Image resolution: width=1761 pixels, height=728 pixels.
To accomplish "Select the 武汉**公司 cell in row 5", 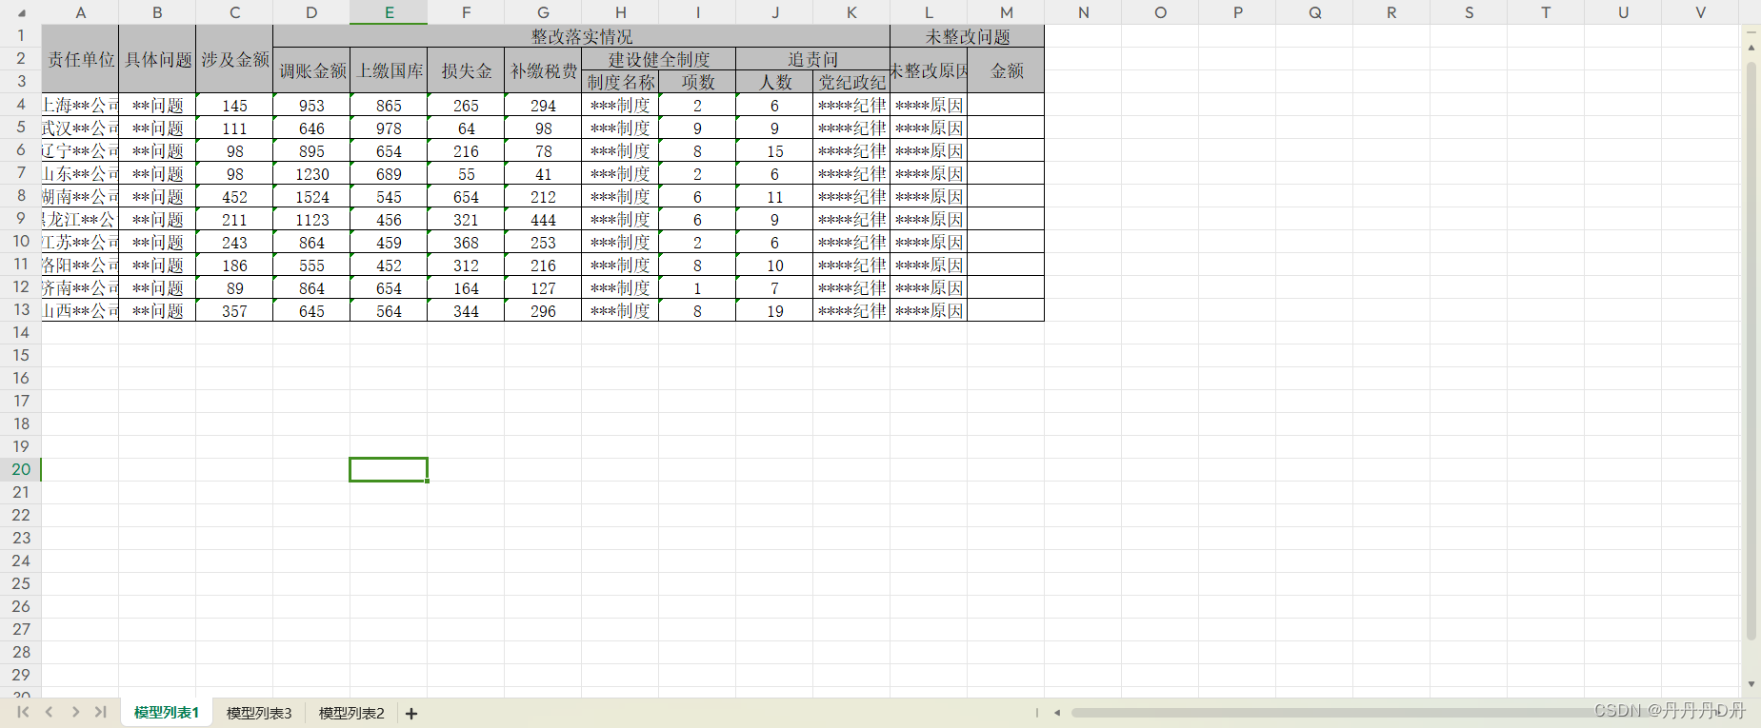I will point(80,128).
